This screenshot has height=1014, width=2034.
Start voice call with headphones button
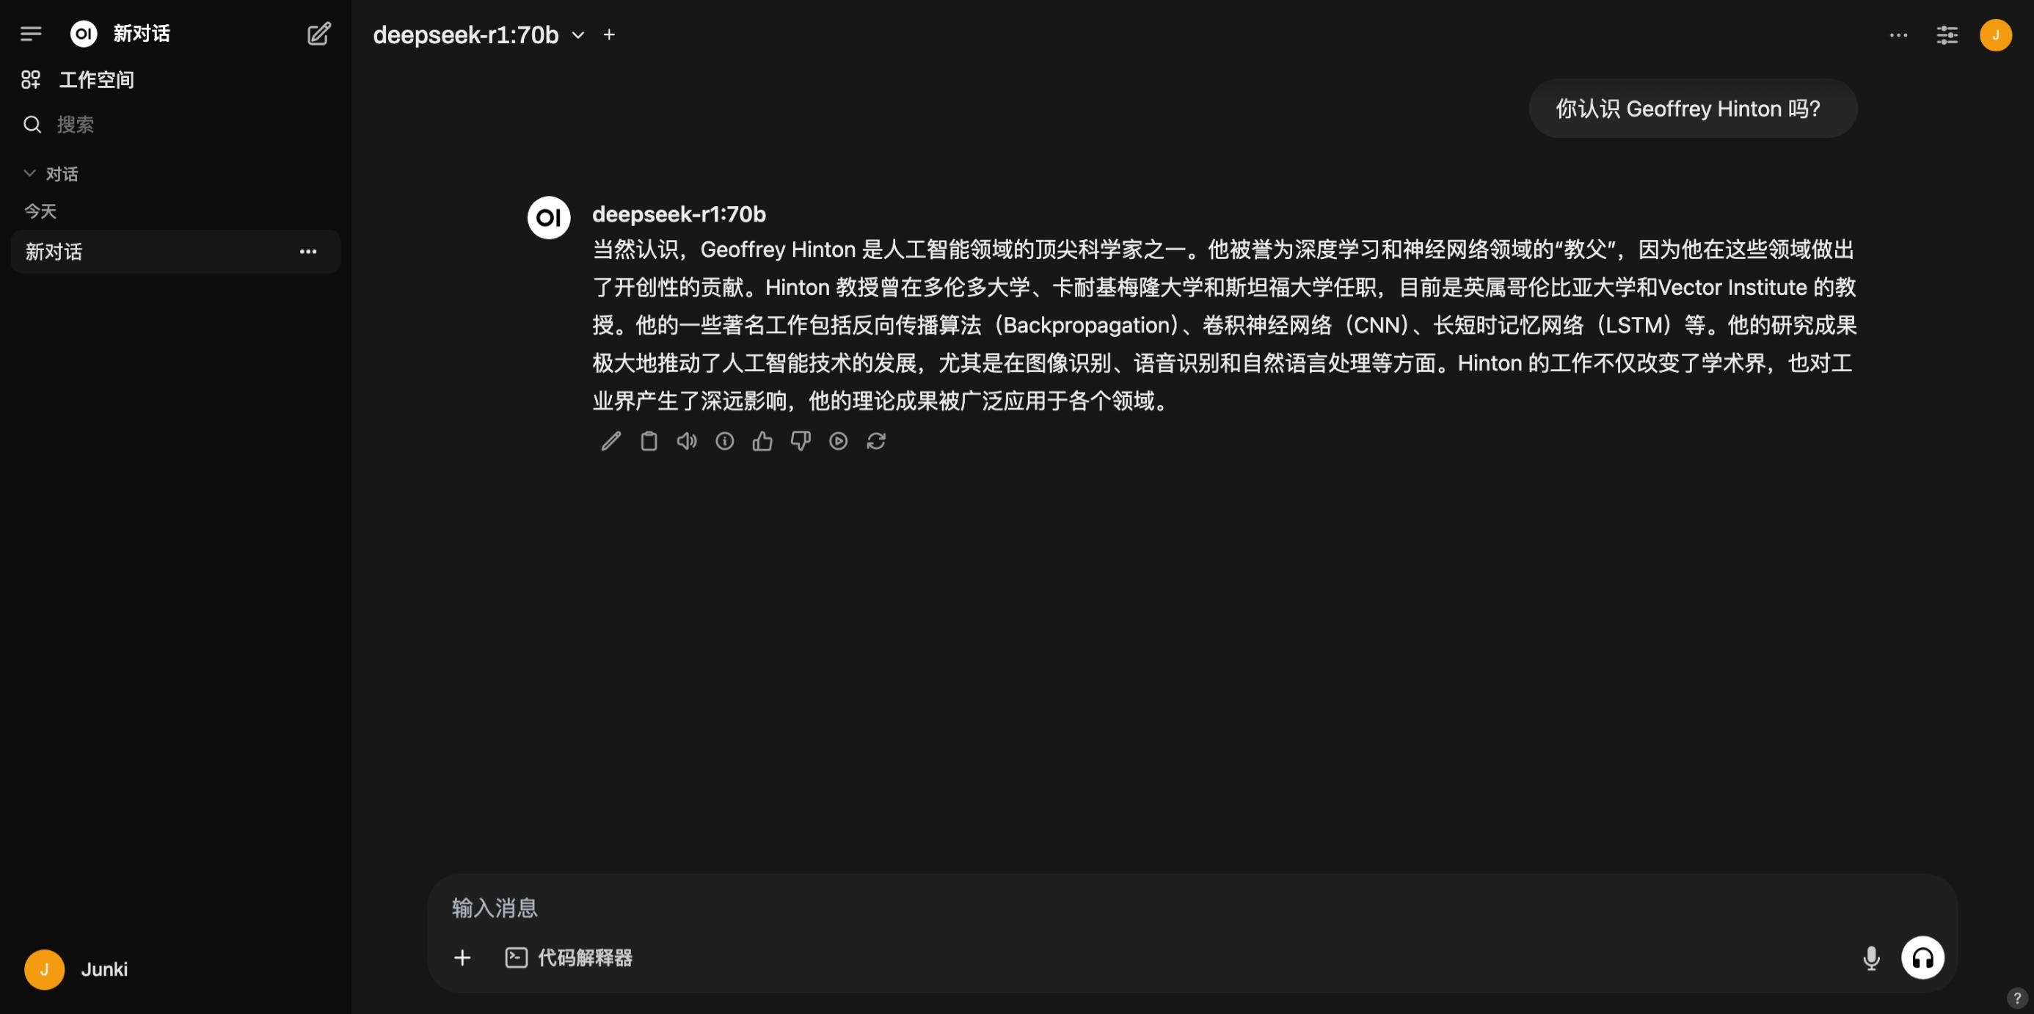(x=1922, y=958)
